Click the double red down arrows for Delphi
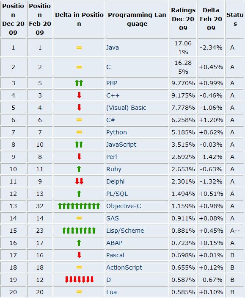 click(79, 181)
